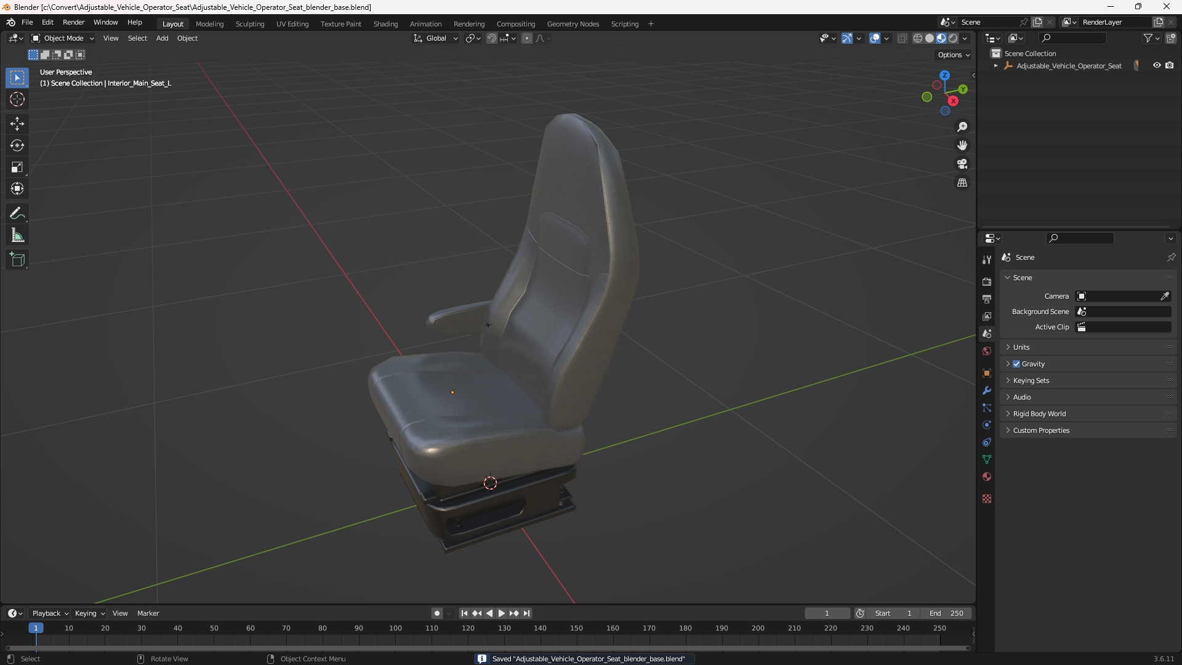Open the World properties tab icon
1182x665 pixels.
987,351
